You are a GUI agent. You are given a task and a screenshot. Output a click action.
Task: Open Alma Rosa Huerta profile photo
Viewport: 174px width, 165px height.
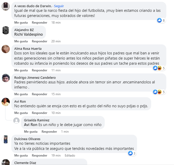coord(6,49)
